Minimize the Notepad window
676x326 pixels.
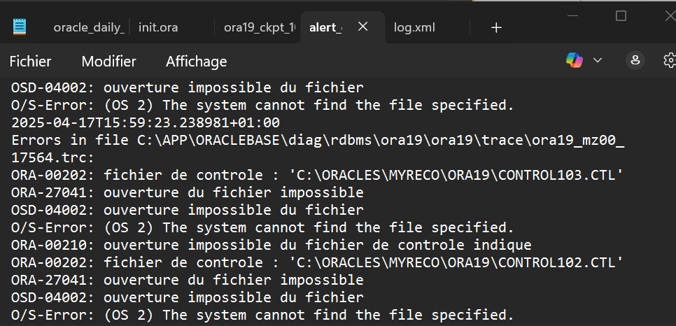coord(572,16)
